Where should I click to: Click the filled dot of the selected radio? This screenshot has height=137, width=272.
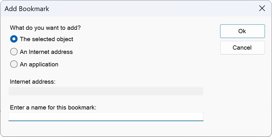(x=14, y=39)
